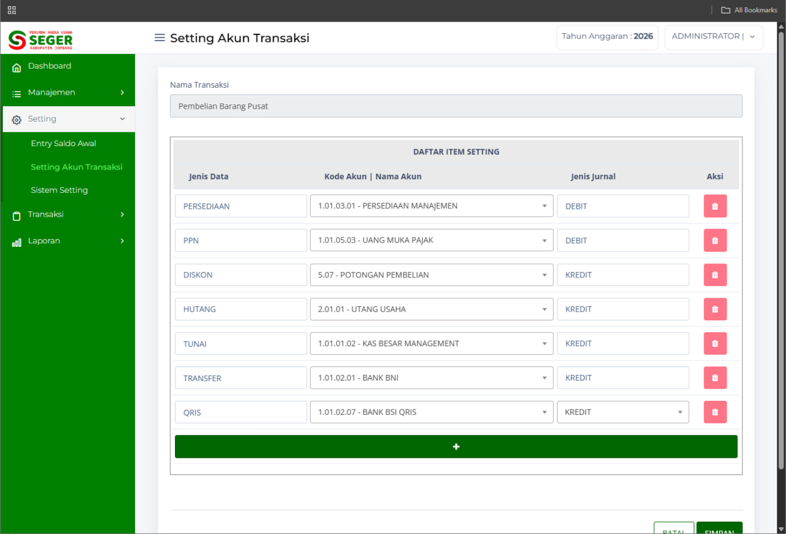
Task: Go to Setting Akun Transaksi
Action: pyautogui.click(x=77, y=167)
